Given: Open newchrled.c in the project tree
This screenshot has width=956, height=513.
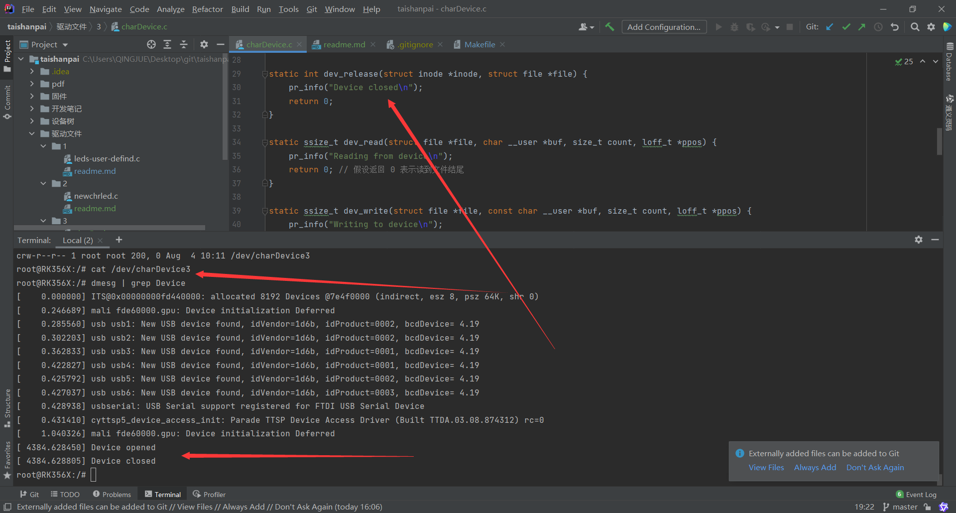Looking at the screenshot, I should [x=96, y=196].
